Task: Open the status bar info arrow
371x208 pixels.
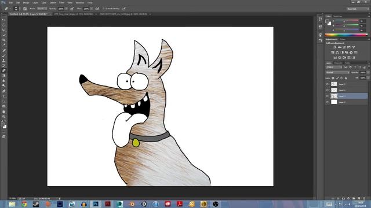Action: click(x=59, y=199)
